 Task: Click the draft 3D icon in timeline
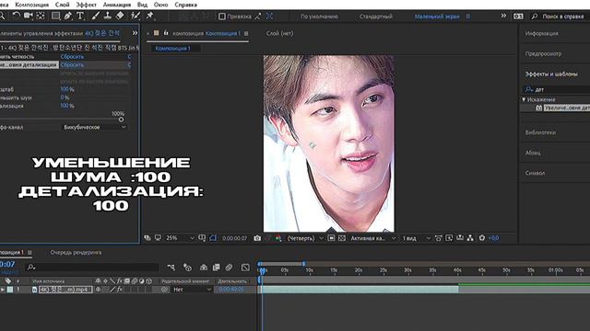187,268
